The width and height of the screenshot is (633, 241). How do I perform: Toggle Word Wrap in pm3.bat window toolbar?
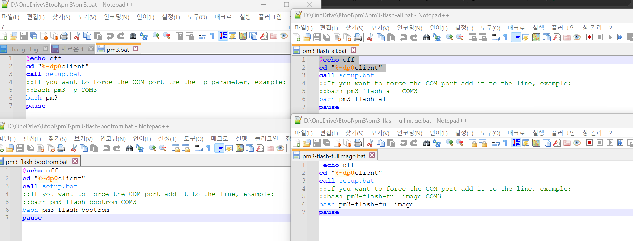(x=202, y=36)
